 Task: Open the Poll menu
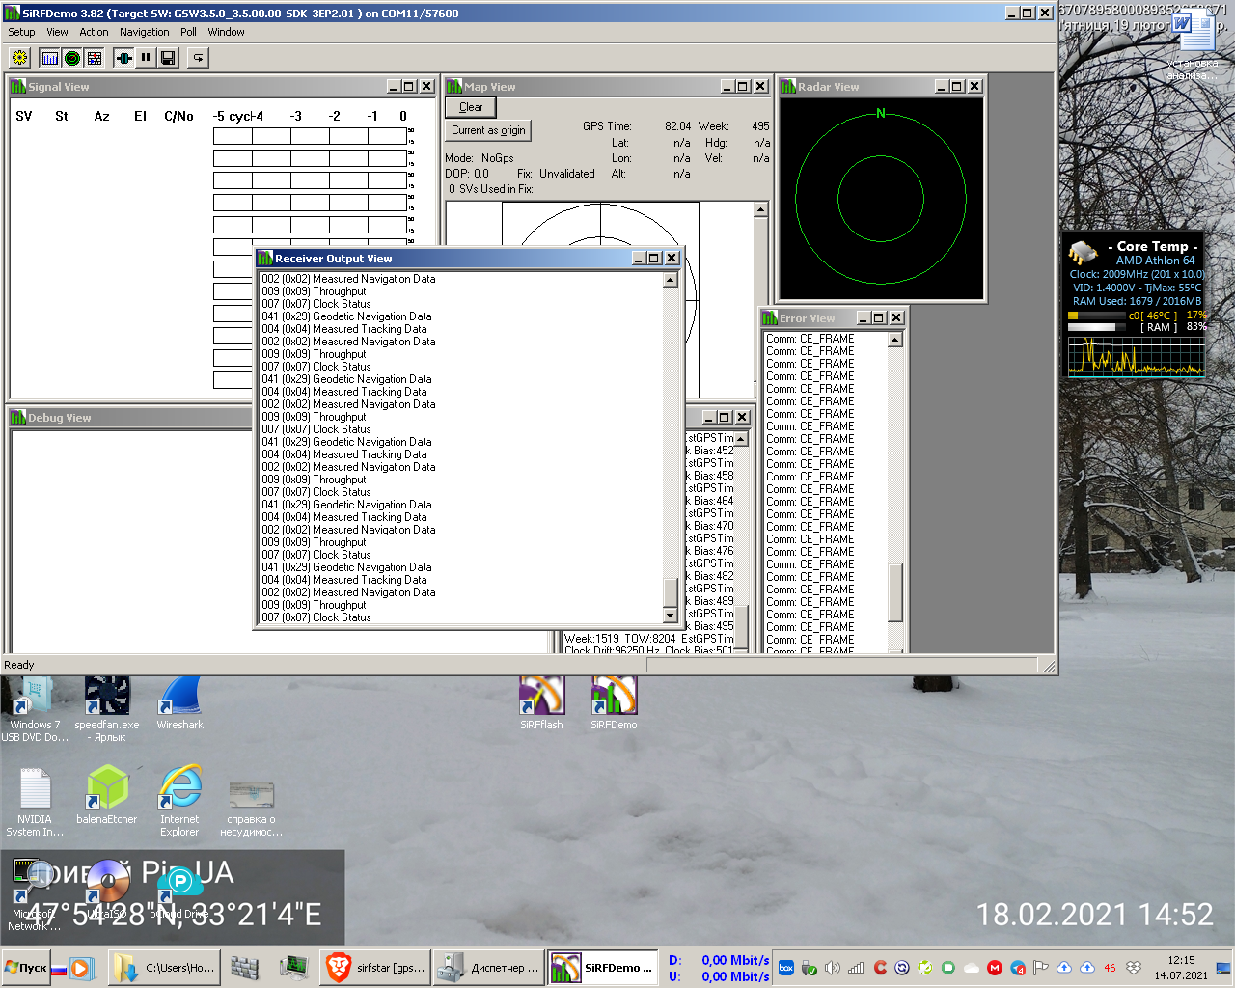point(188,32)
